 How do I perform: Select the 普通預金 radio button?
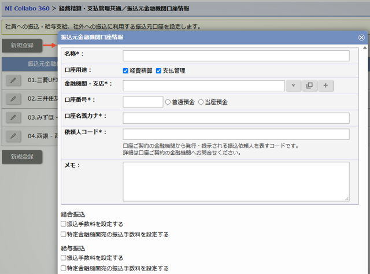coord(168,102)
